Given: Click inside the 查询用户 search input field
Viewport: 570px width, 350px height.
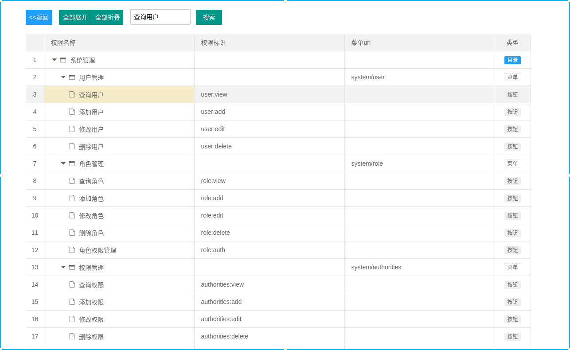Looking at the screenshot, I should (160, 17).
